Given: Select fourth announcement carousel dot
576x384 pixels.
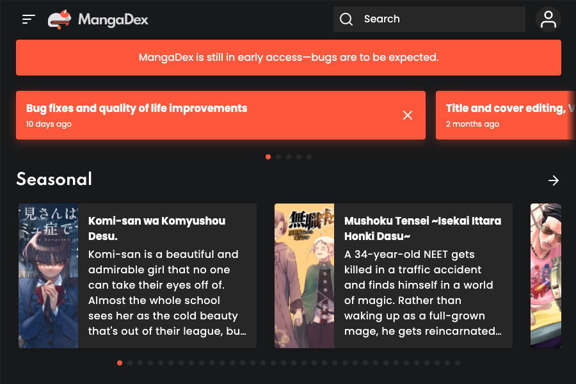Looking at the screenshot, I should coord(299,157).
